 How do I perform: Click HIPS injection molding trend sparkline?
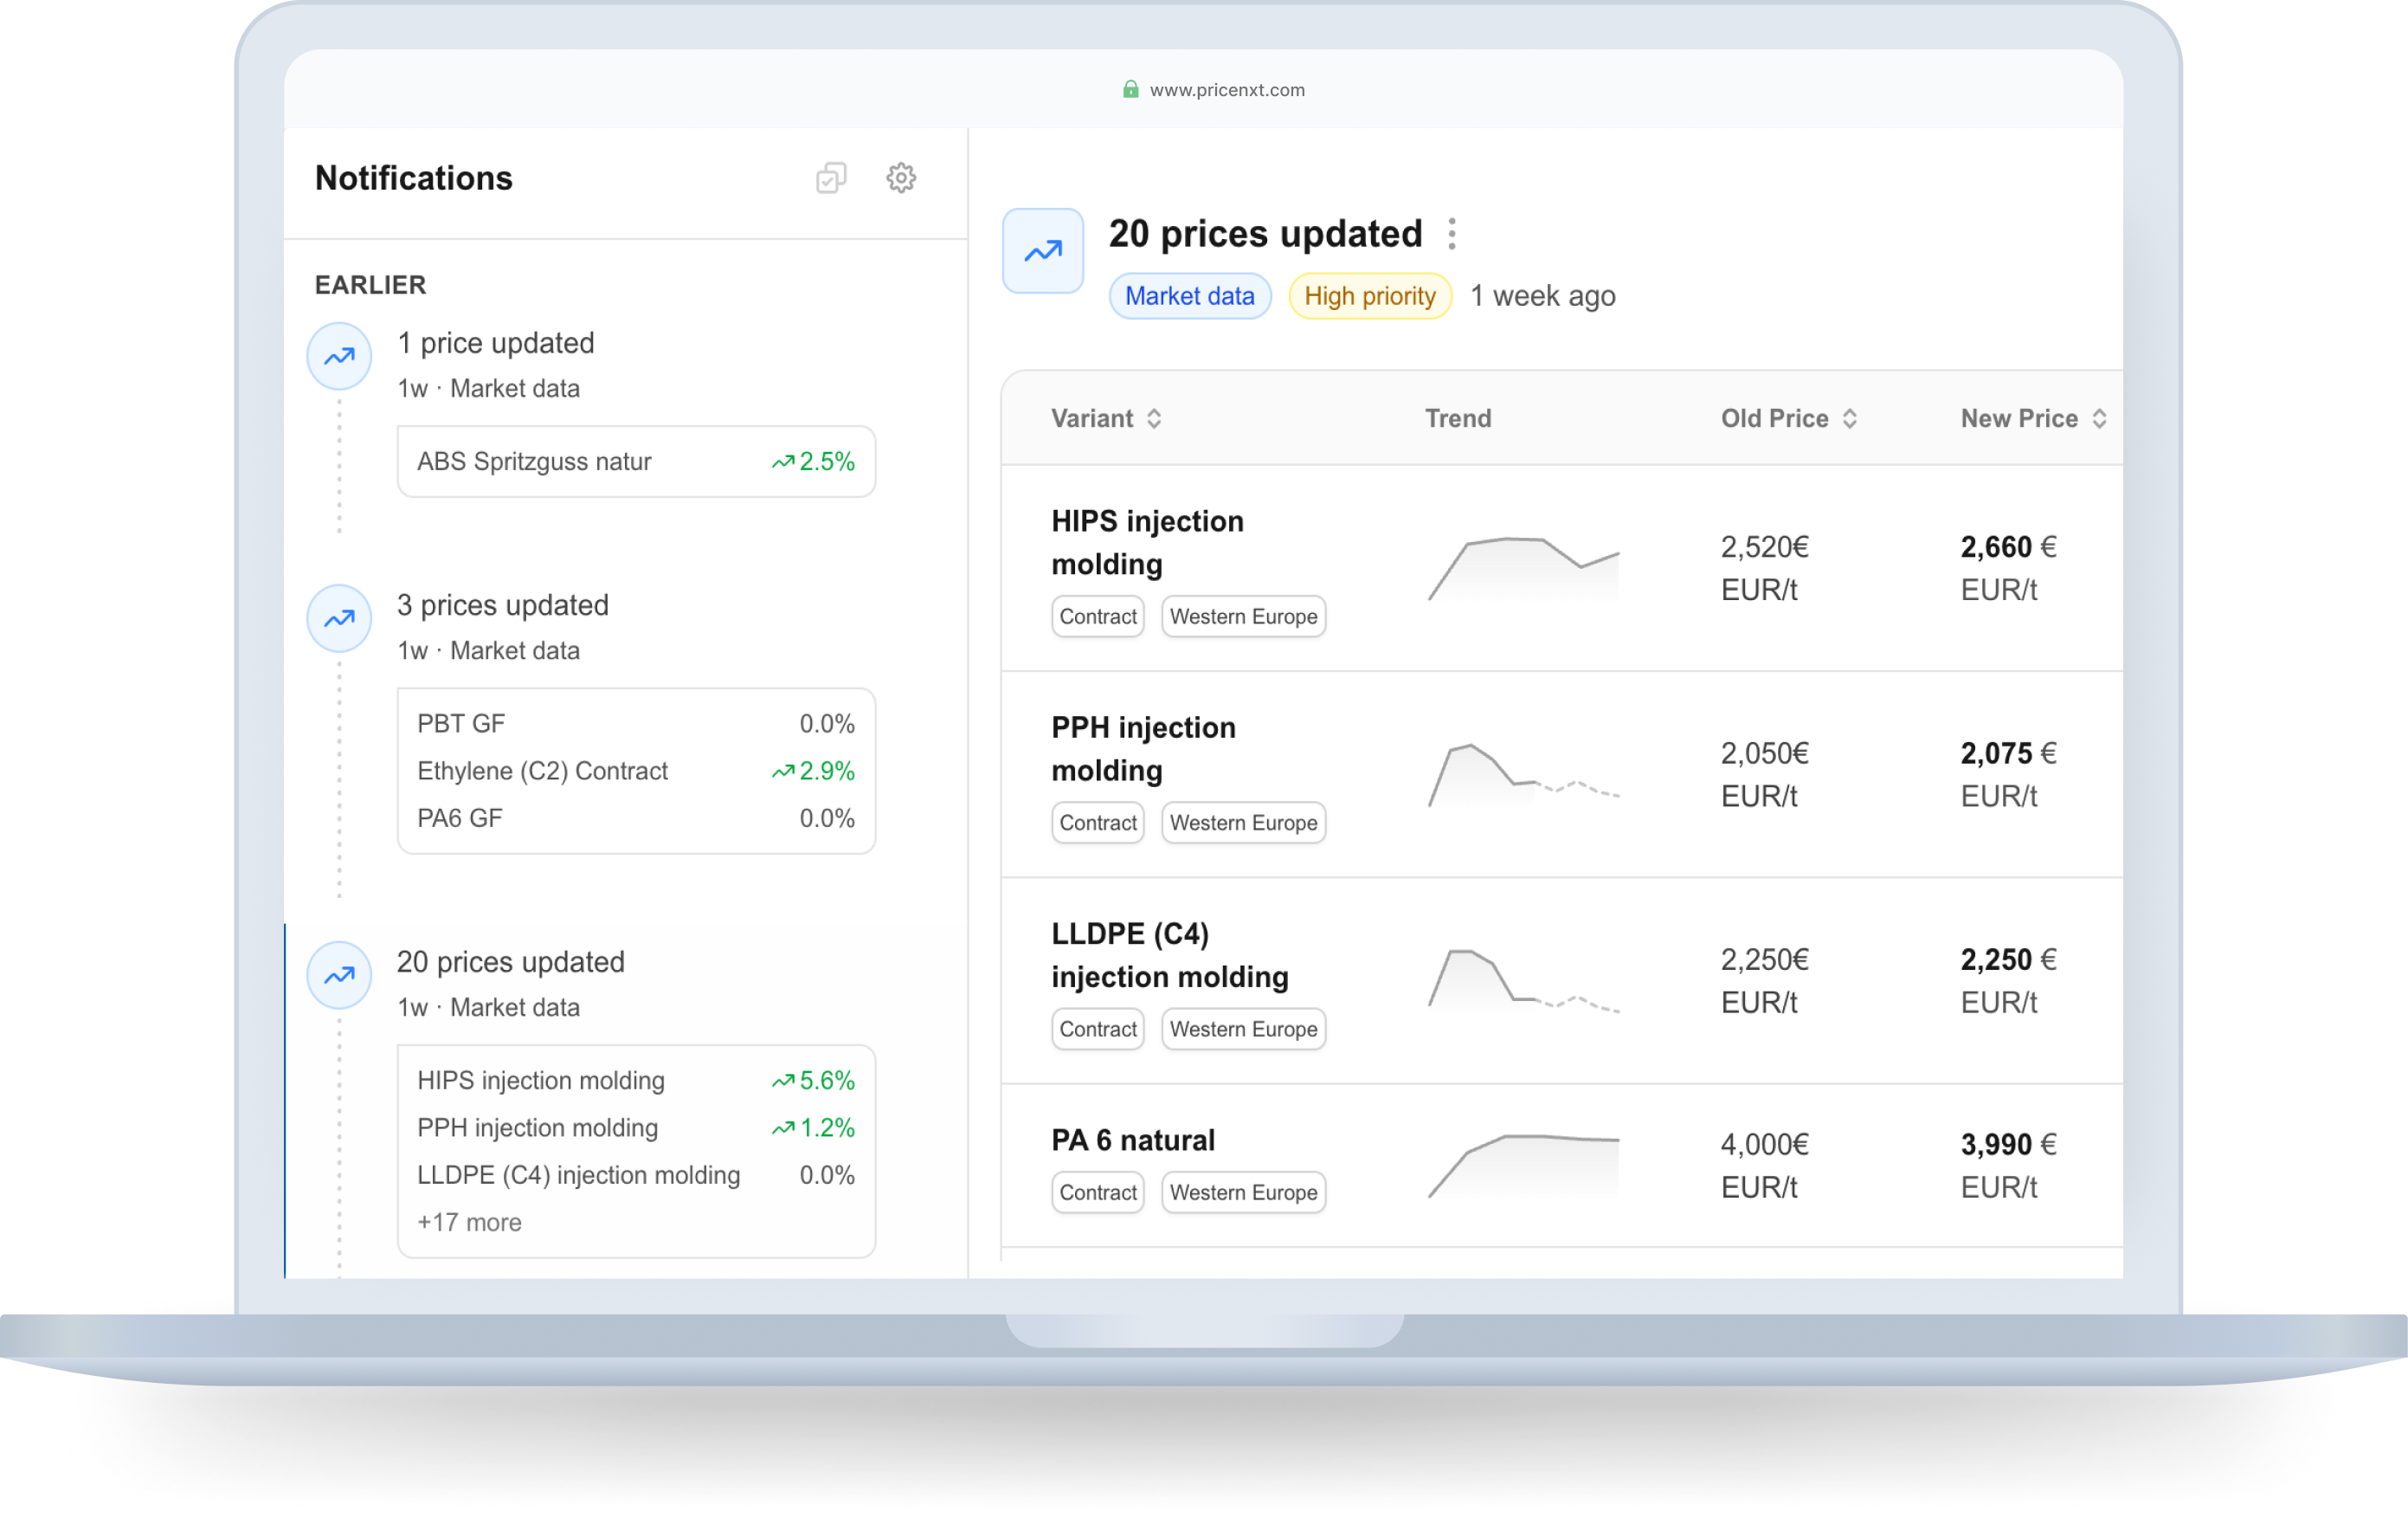tap(1524, 570)
